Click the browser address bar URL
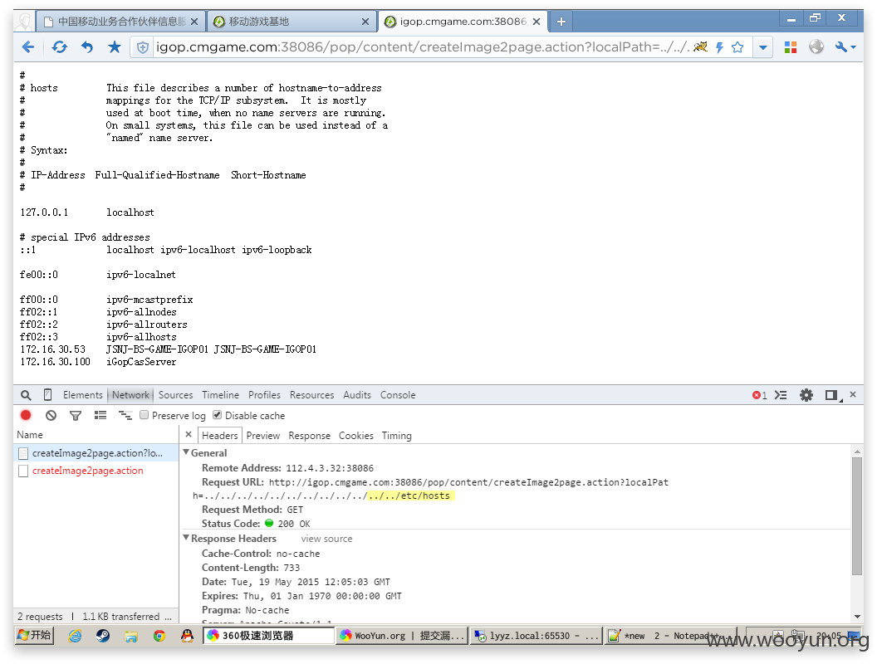This screenshot has height=664, width=877. 422,47
